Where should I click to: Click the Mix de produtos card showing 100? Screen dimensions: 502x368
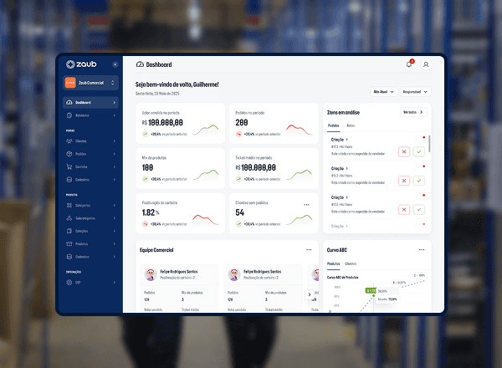click(x=180, y=168)
